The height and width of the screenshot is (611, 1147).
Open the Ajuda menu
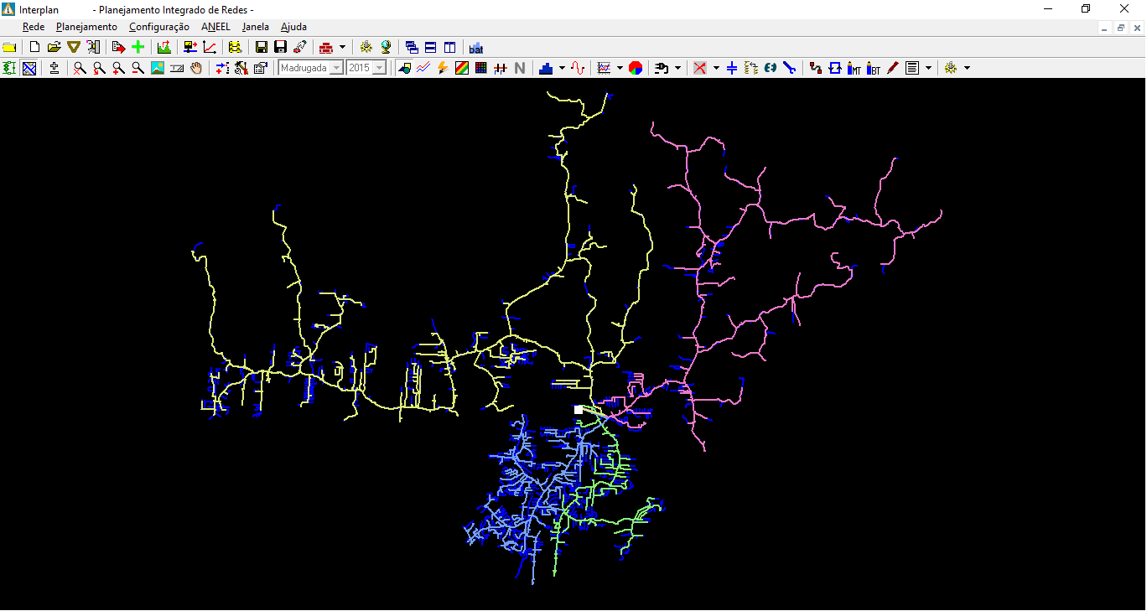pos(293,27)
